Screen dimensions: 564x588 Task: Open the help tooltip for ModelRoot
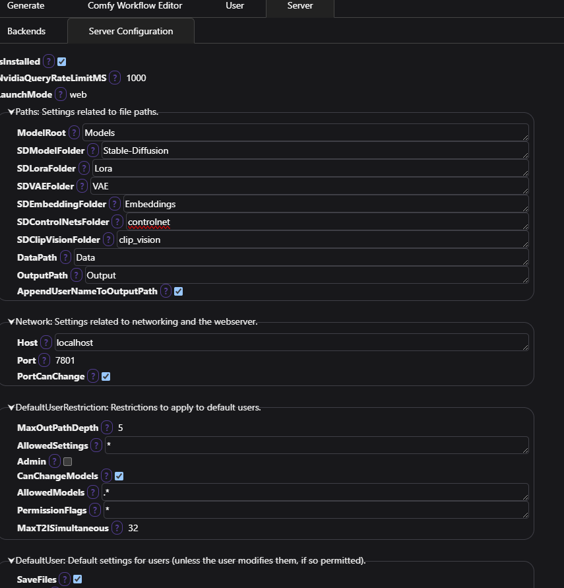tap(74, 132)
